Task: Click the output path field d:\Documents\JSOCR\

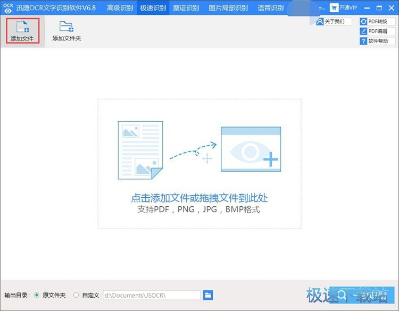Action: click(152, 295)
